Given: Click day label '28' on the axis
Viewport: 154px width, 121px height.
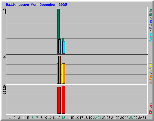Looking at the screenshot, I should tap(131, 118).
